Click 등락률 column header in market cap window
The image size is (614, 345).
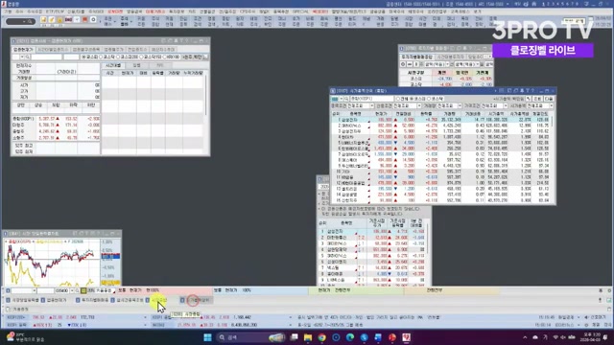click(x=425, y=114)
